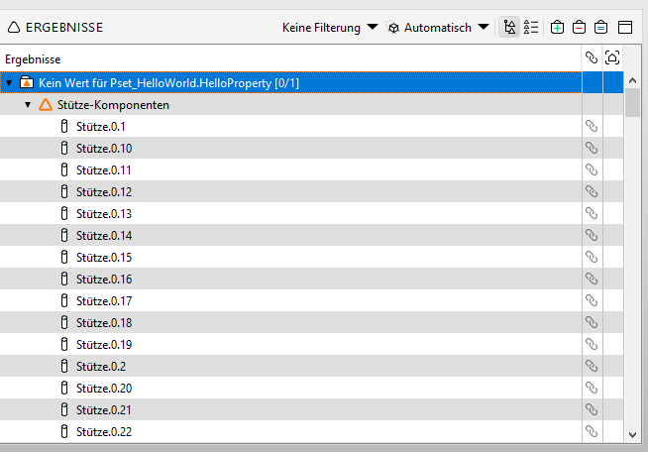Viewport: 648px width, 452px height.
Task: Click the link icon for Stütze.0.2
Action: click(x=592, y=366)
